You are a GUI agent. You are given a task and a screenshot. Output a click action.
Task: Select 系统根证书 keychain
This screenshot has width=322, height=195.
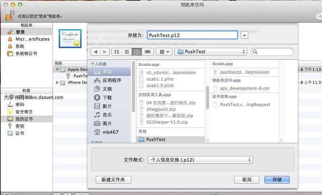click(x=26, y=54)
